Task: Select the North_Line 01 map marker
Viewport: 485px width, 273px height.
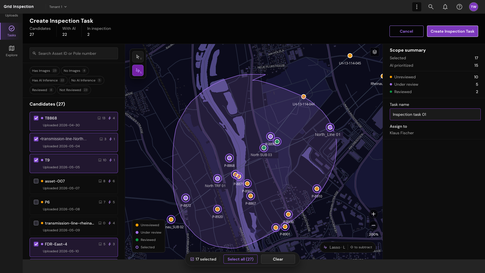Action: (x=330, y=127)
